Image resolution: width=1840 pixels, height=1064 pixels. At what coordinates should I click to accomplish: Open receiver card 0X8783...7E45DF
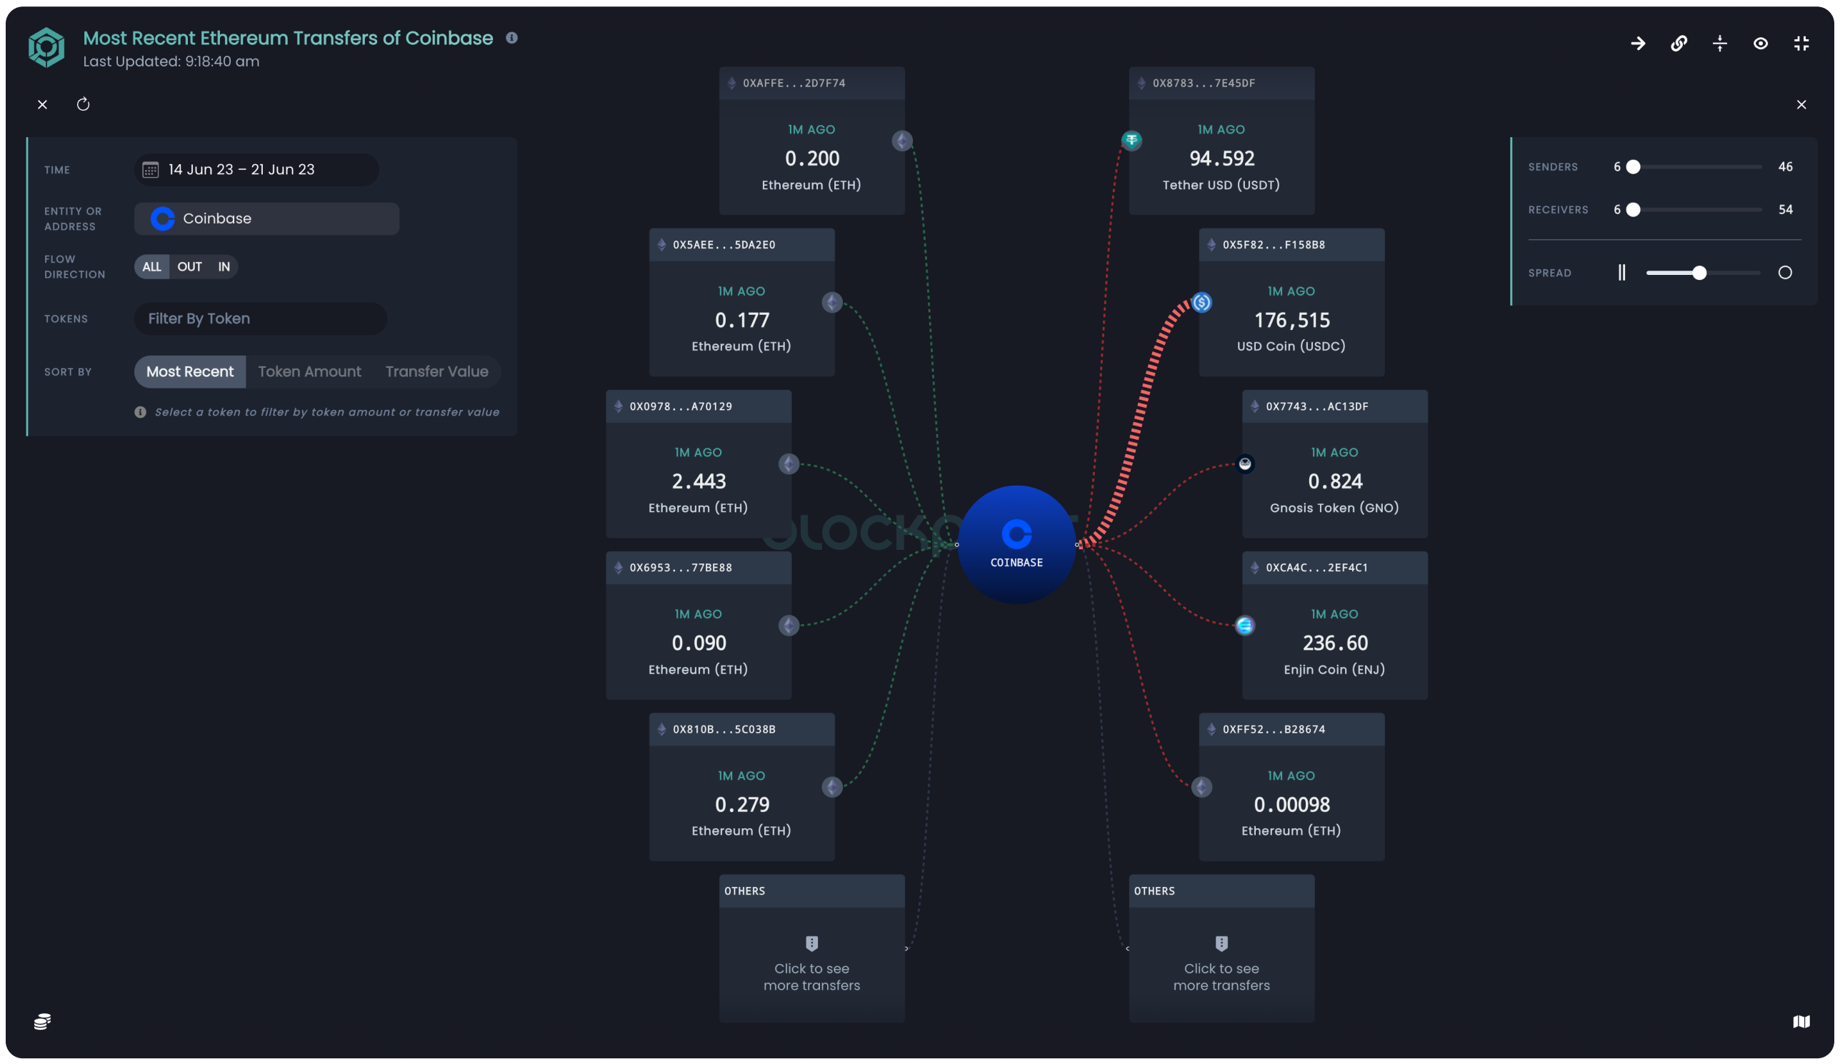point(1221,140)
